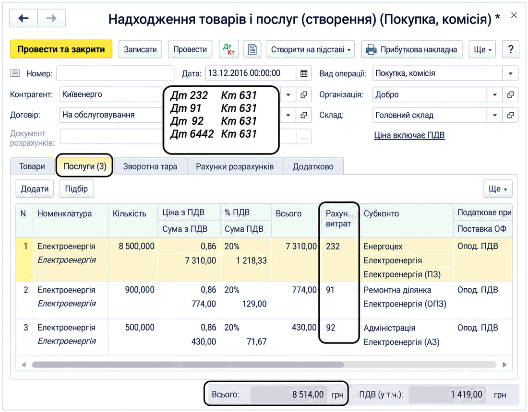Open the top toolbar Ще menu
Screen dimensions: 528x412
coord(482,49)
